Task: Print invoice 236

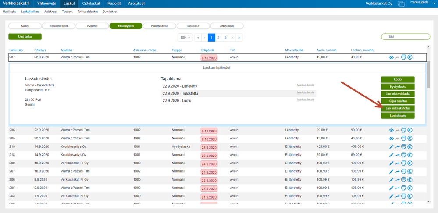Action: pos(404,130)
